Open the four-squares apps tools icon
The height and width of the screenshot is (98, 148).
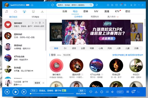[112, 5]
